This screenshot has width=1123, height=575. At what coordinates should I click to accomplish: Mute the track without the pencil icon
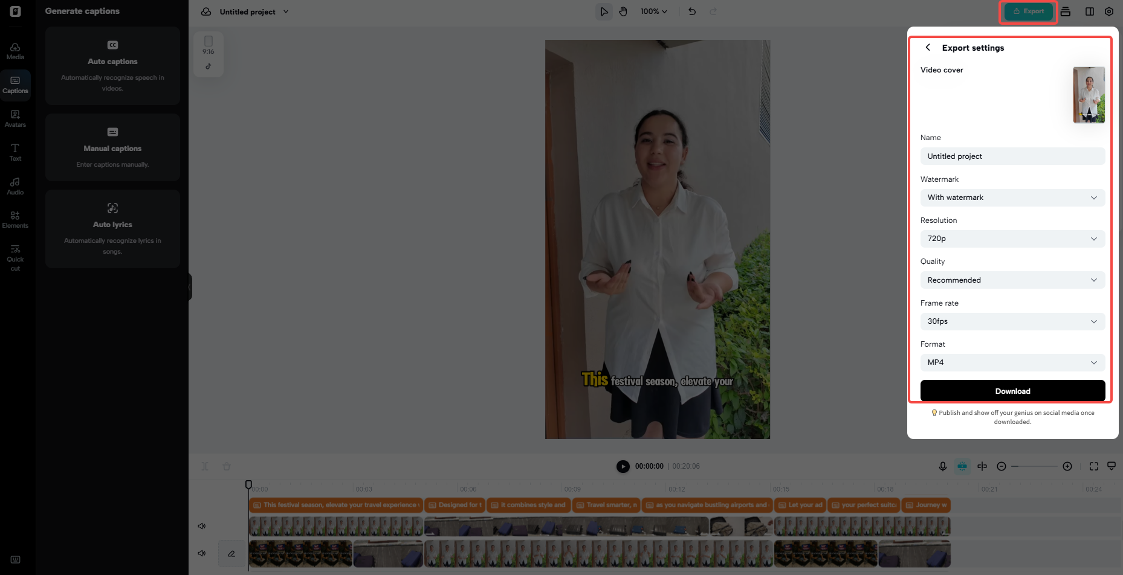[x=202, y=526]
